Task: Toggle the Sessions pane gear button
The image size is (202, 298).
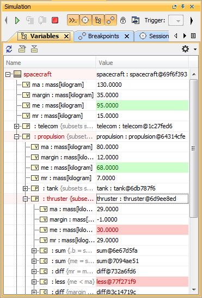Action: click(85, 20)
